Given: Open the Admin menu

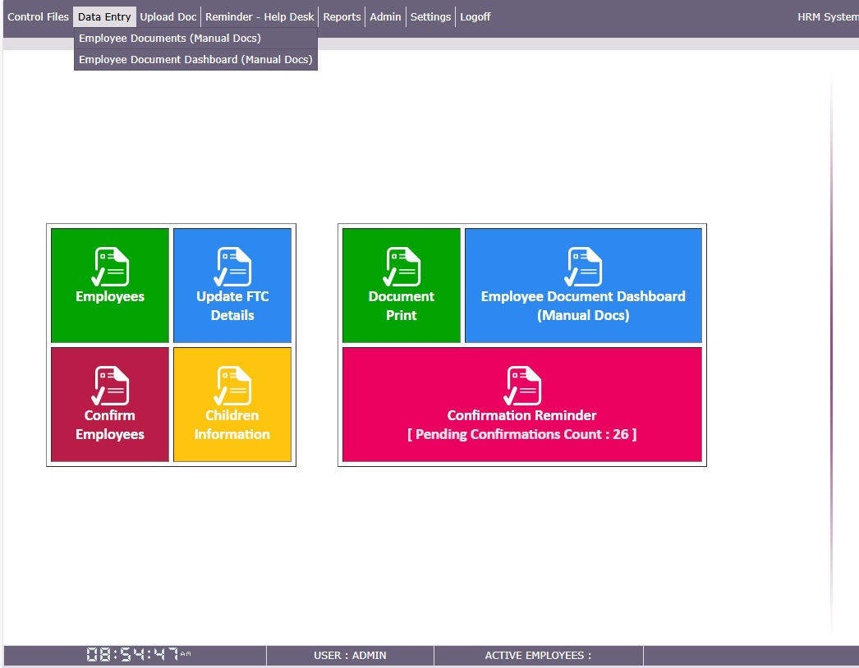Looking at the screenshot, I should (385, 17).
